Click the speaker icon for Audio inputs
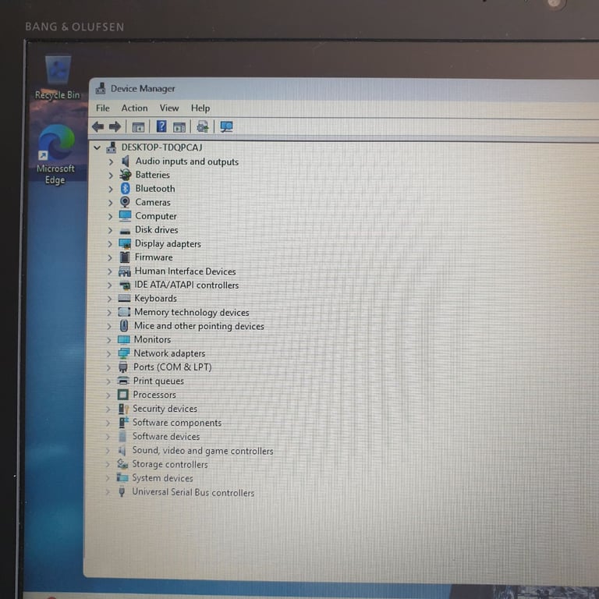 click(126, 161)
